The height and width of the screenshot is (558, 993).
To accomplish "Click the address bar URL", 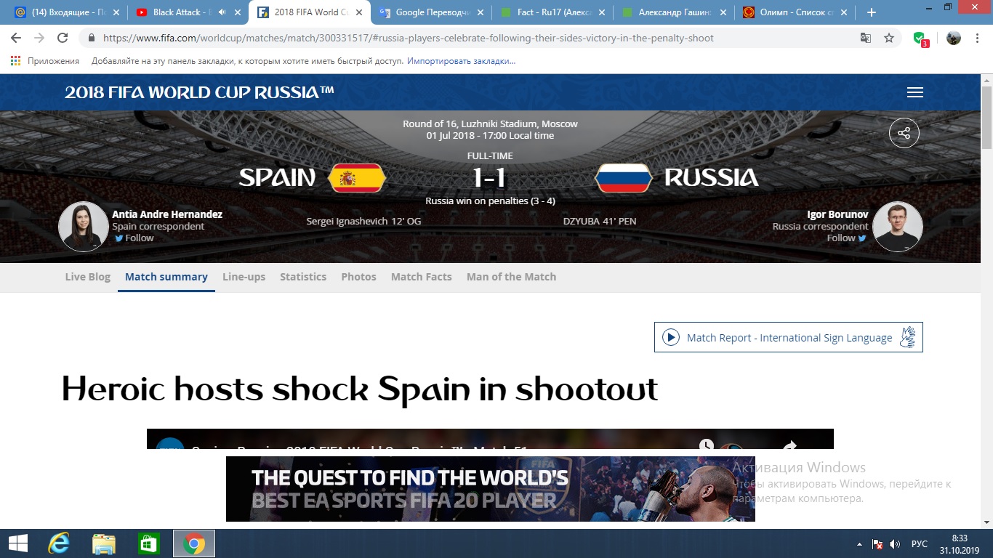I will tap(408, 38).
